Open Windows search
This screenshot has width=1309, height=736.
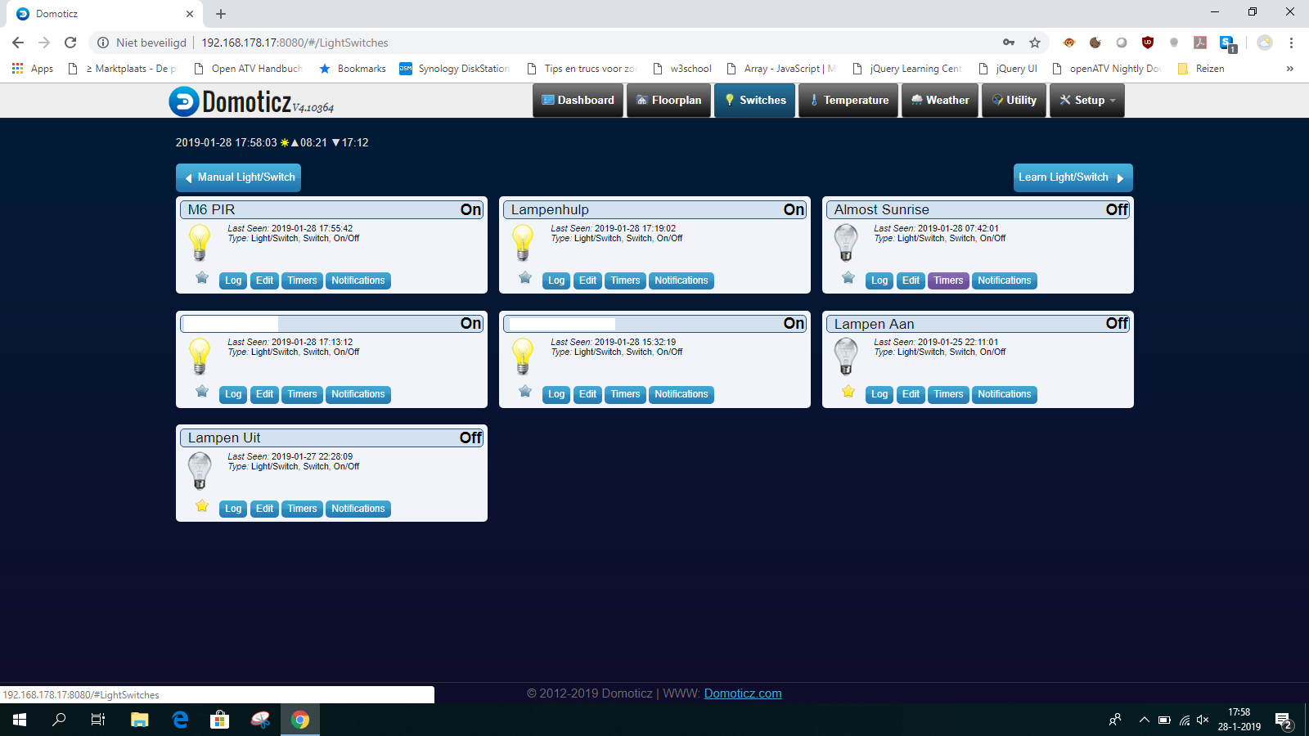59,720
